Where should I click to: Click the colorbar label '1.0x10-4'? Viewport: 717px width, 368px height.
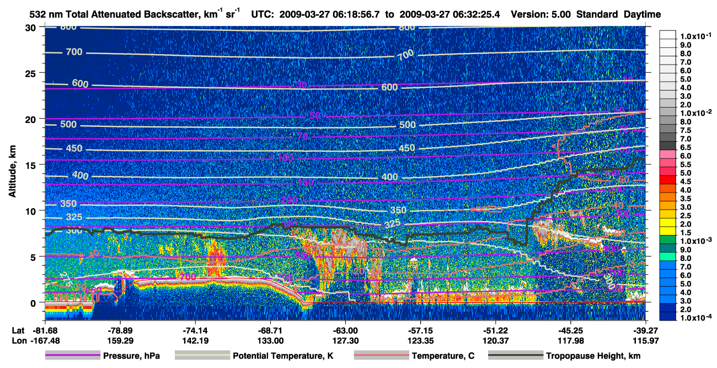(695, 318)
